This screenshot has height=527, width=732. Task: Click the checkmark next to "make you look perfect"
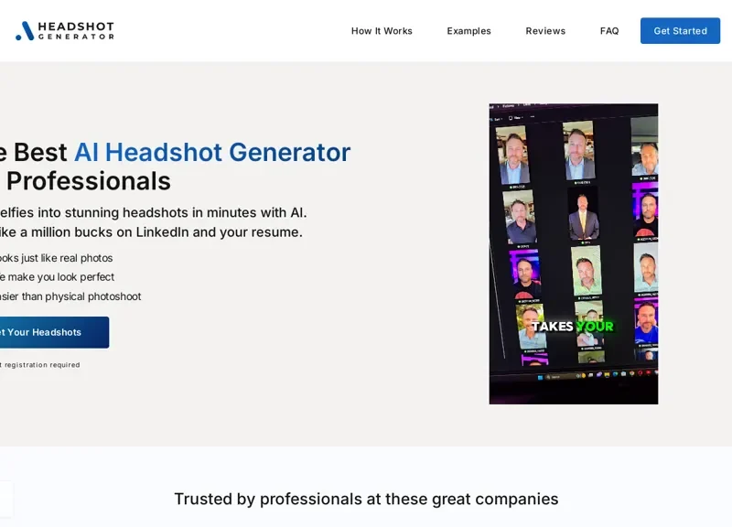coord(2,276)
